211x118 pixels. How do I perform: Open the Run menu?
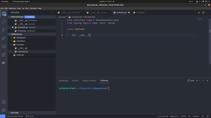[27, 9]
